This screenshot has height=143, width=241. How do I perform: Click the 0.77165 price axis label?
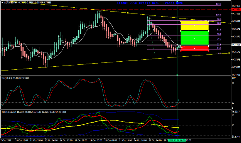(x=236, y=13)
